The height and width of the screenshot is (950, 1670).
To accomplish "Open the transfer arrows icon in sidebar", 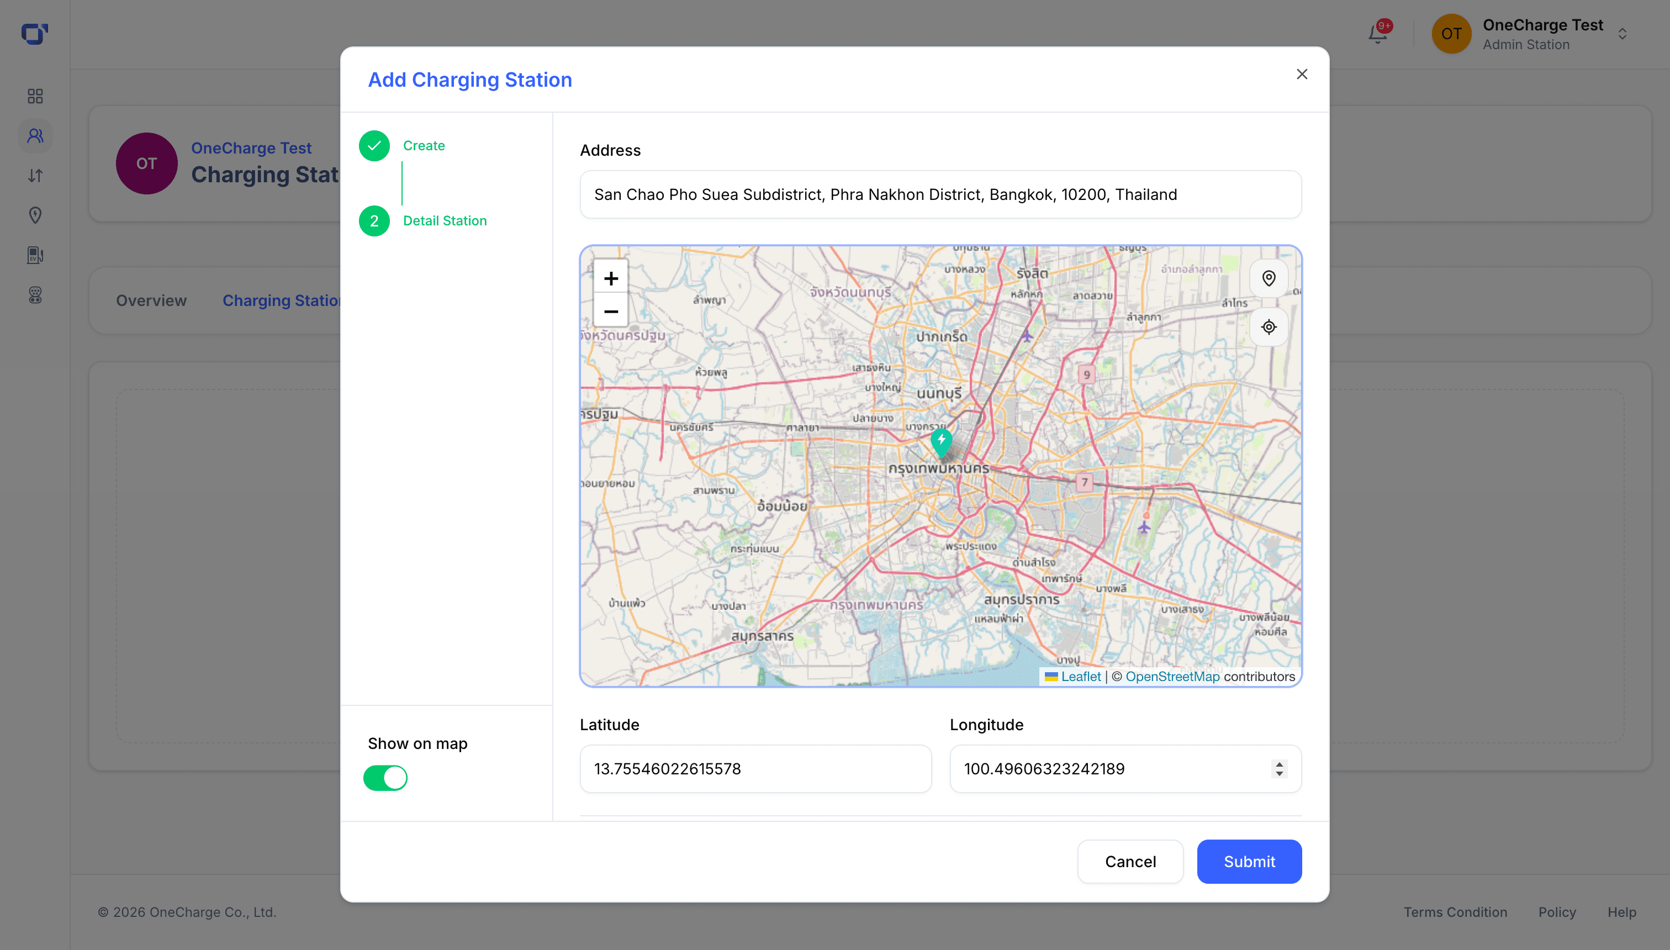I will [35, 176].
